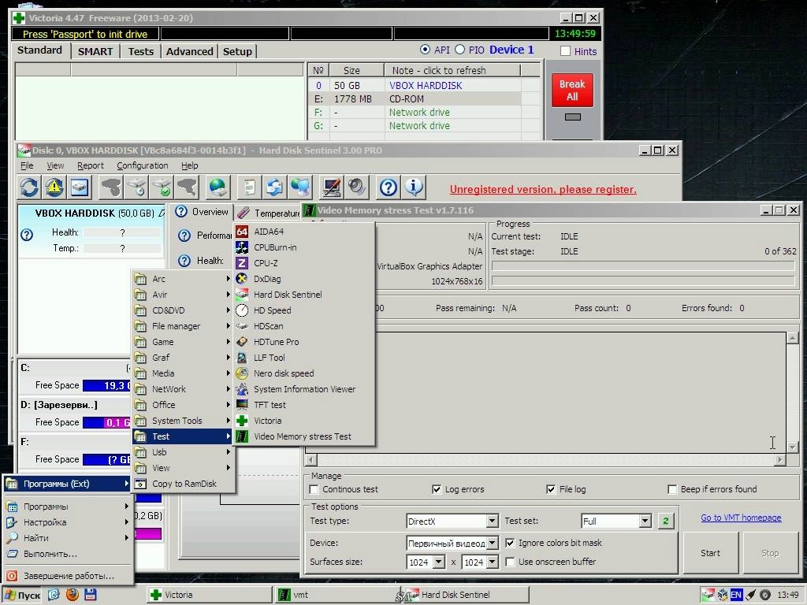807x605 pixels.
Task: Enable Hints checkbox in Victoria
Action: click(x=566, y=51)
